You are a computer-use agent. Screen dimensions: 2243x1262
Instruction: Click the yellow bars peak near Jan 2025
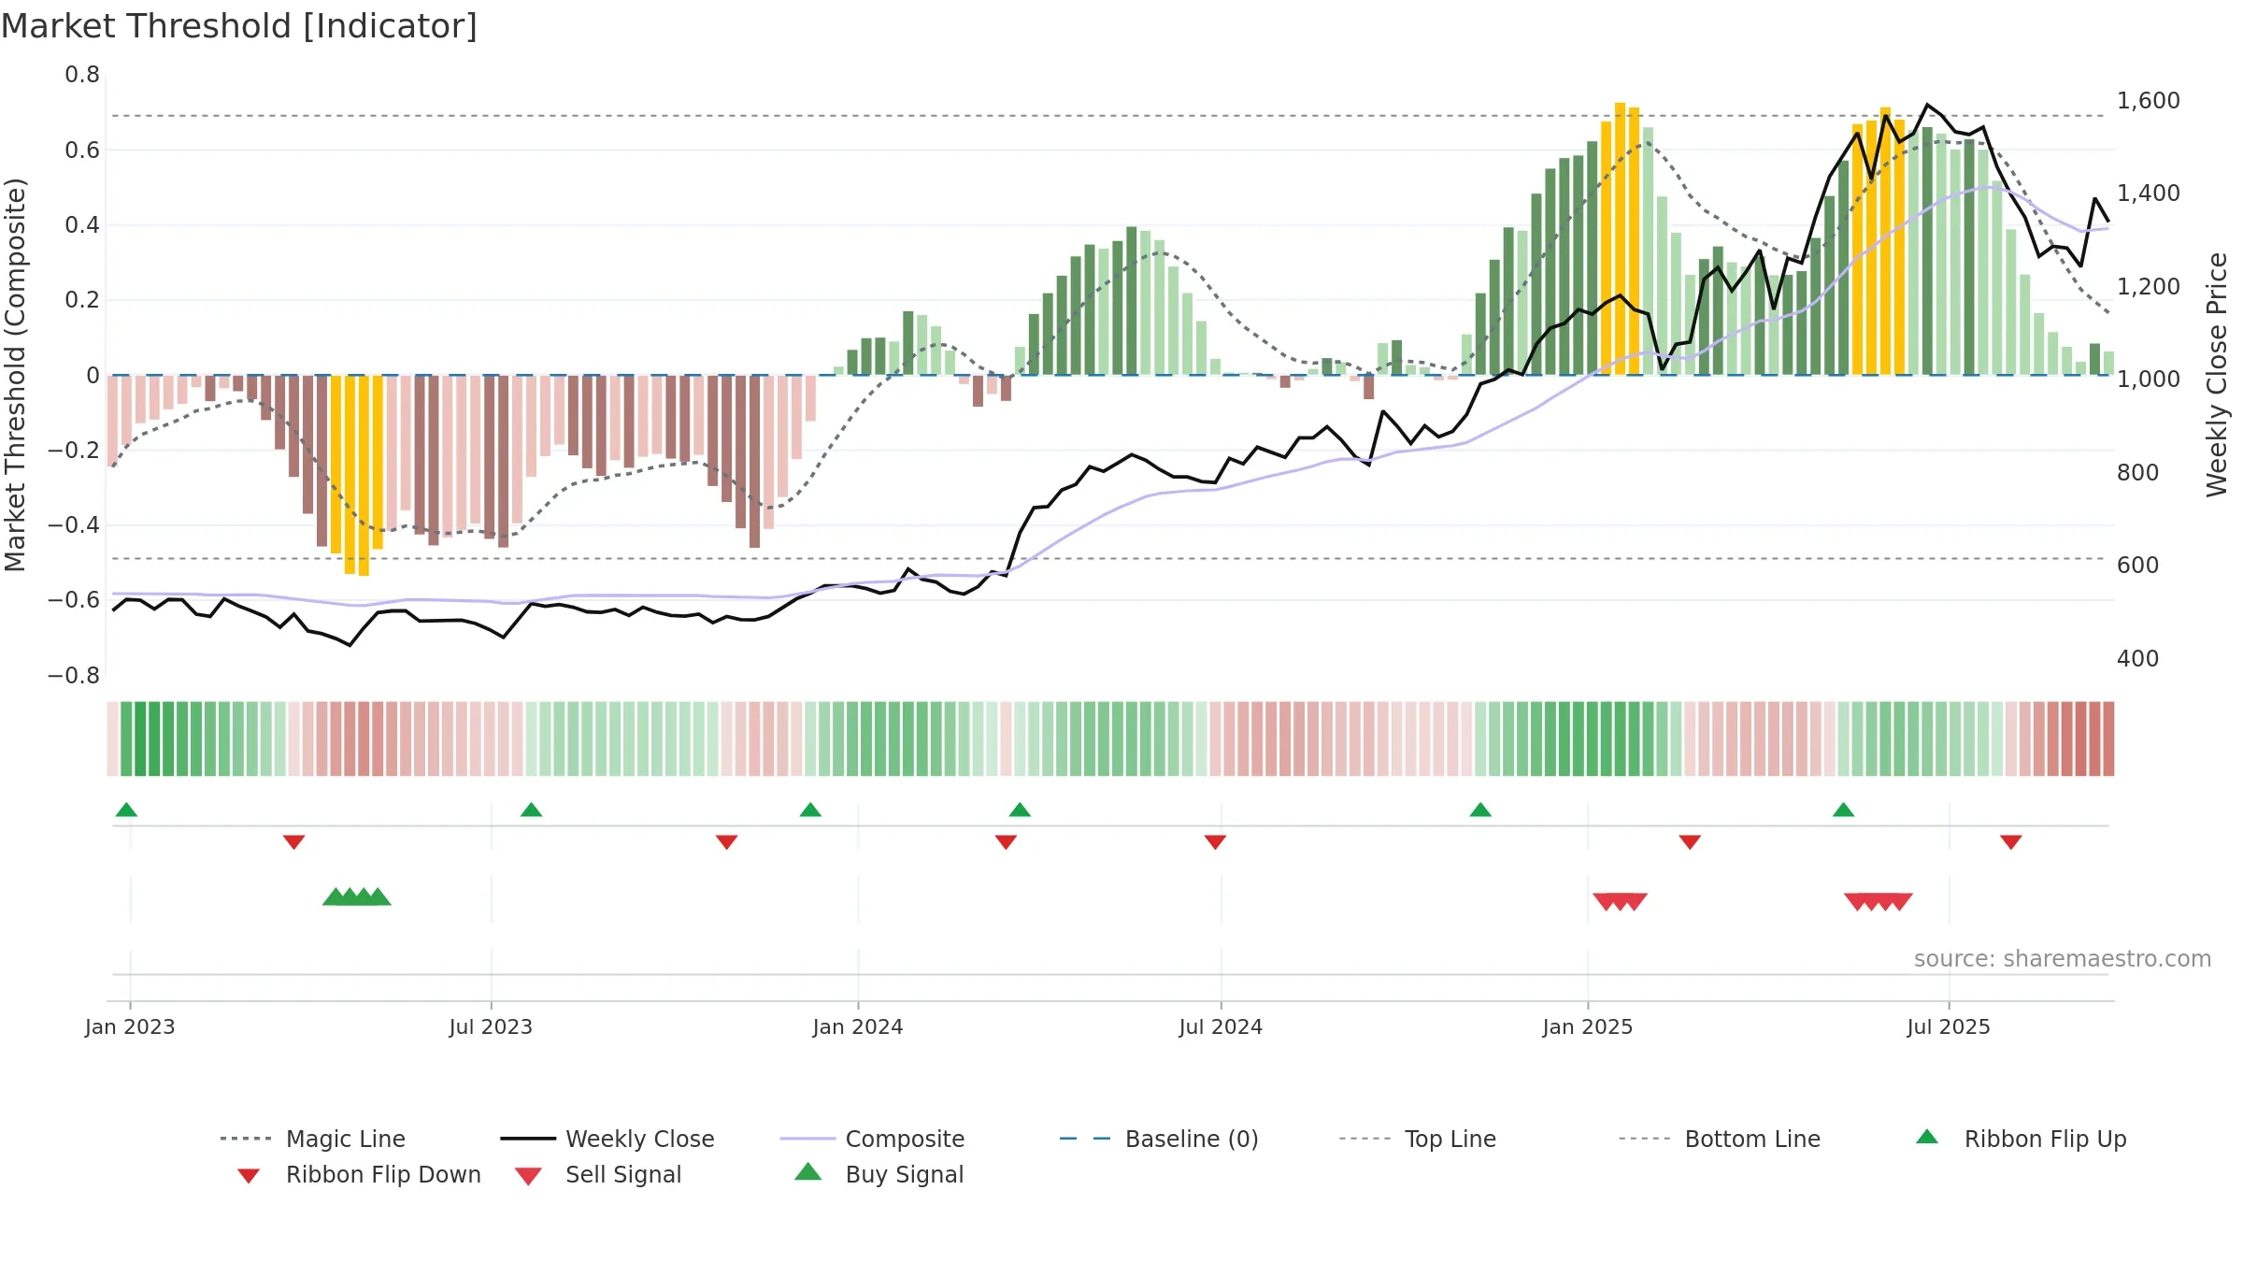pos(1621,238)
